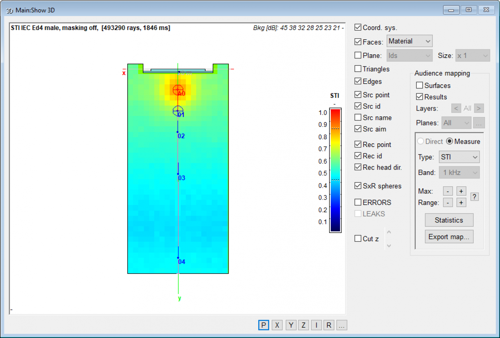500x338 pixels.
Task: Click the Statistics button
Action: click(449, 220)
